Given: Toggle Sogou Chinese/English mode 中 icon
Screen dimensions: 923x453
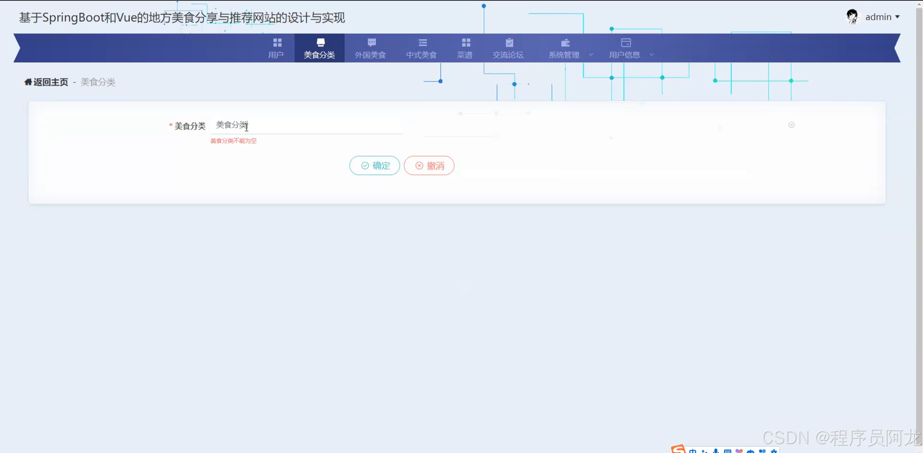Looking at the screenshot, I should [692, 451].
